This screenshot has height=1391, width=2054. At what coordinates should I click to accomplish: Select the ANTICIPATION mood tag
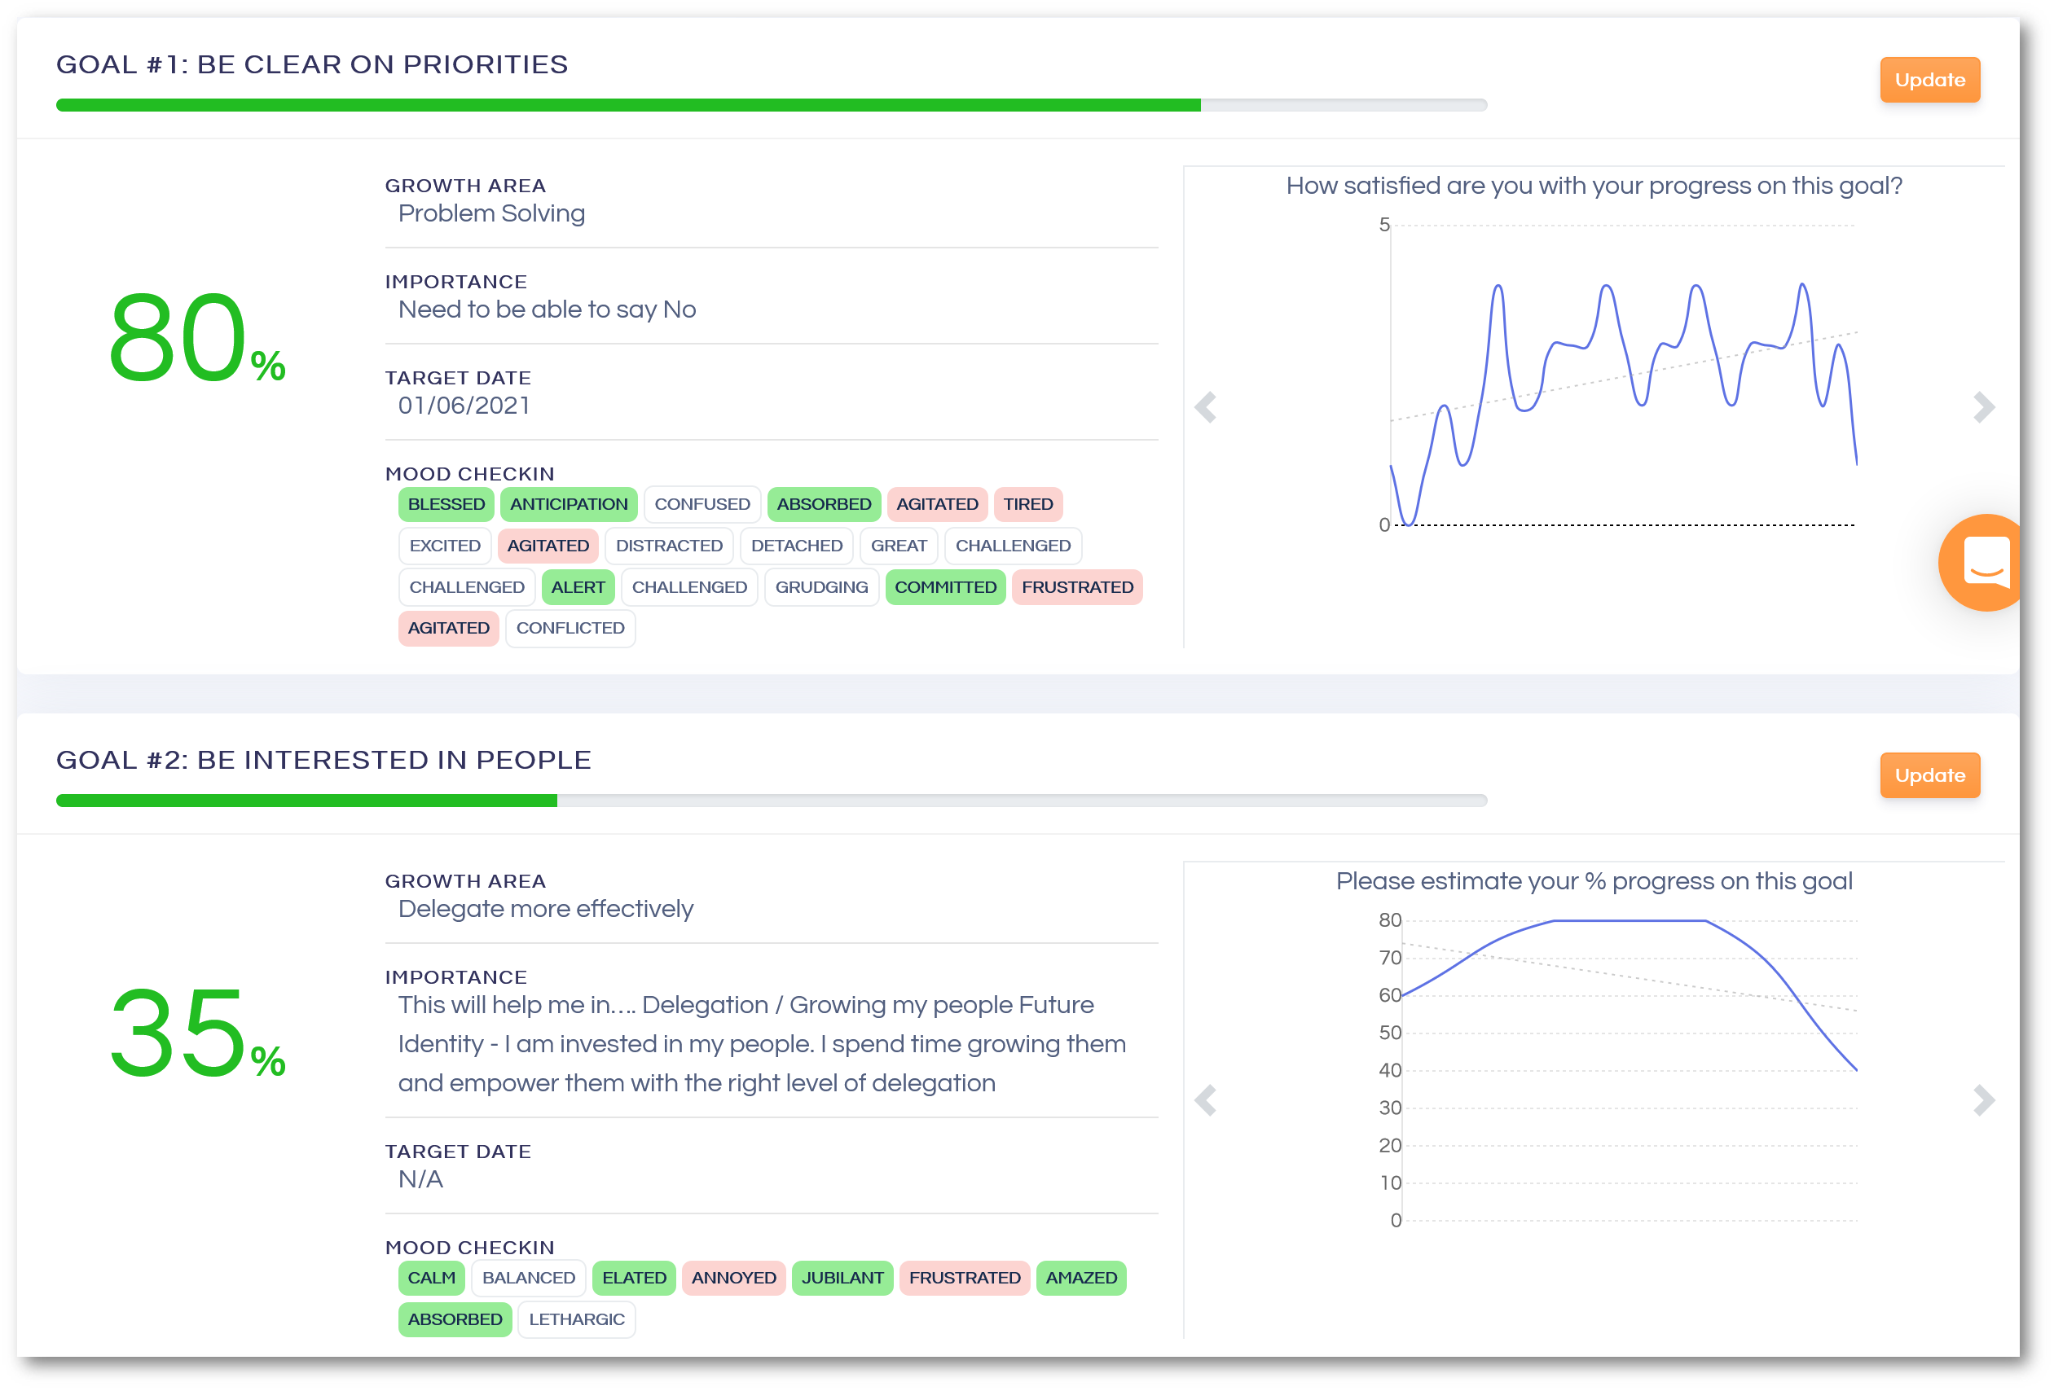569,504
